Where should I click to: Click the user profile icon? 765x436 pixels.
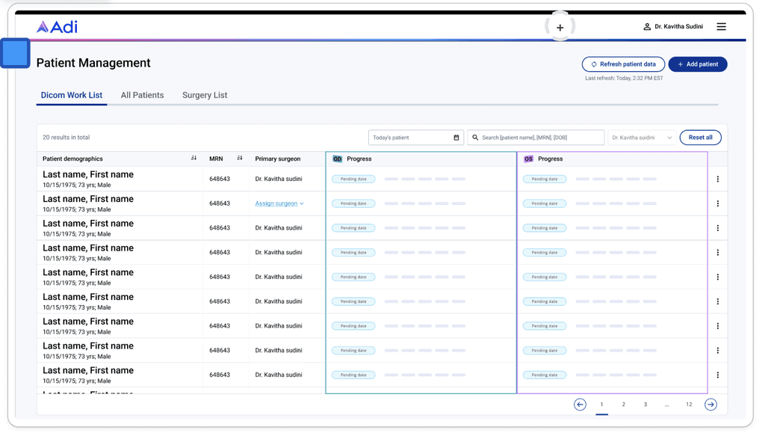pos(647,26)
